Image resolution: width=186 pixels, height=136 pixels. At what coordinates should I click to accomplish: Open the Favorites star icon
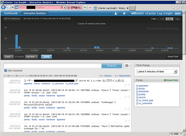(178, 8)
